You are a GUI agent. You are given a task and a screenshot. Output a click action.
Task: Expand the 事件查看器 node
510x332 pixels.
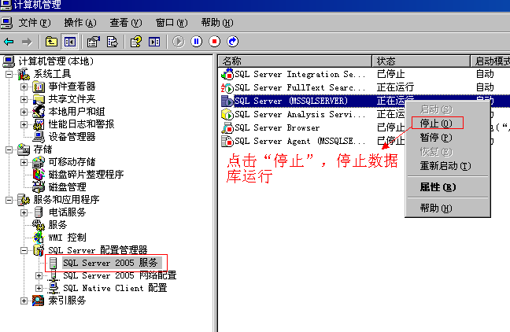click(24, 87)
